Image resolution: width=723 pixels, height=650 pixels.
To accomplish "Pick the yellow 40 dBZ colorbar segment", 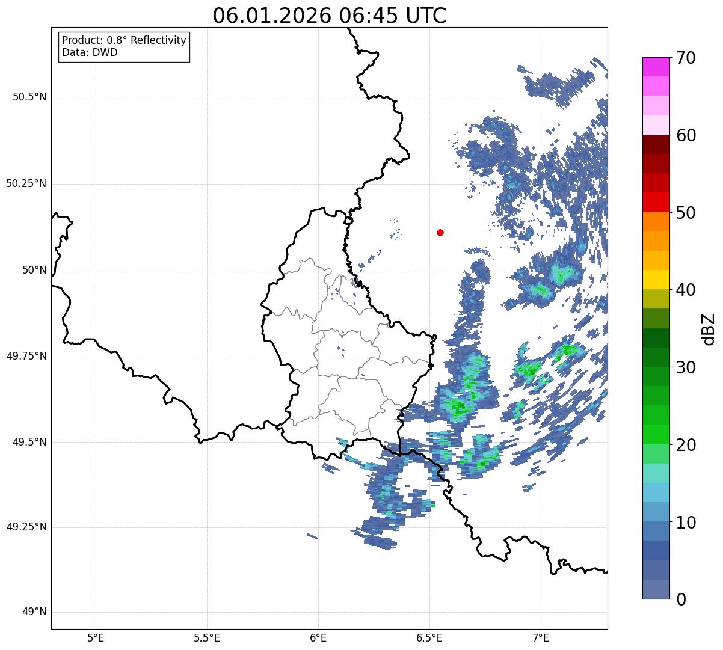I will point(656,280).
